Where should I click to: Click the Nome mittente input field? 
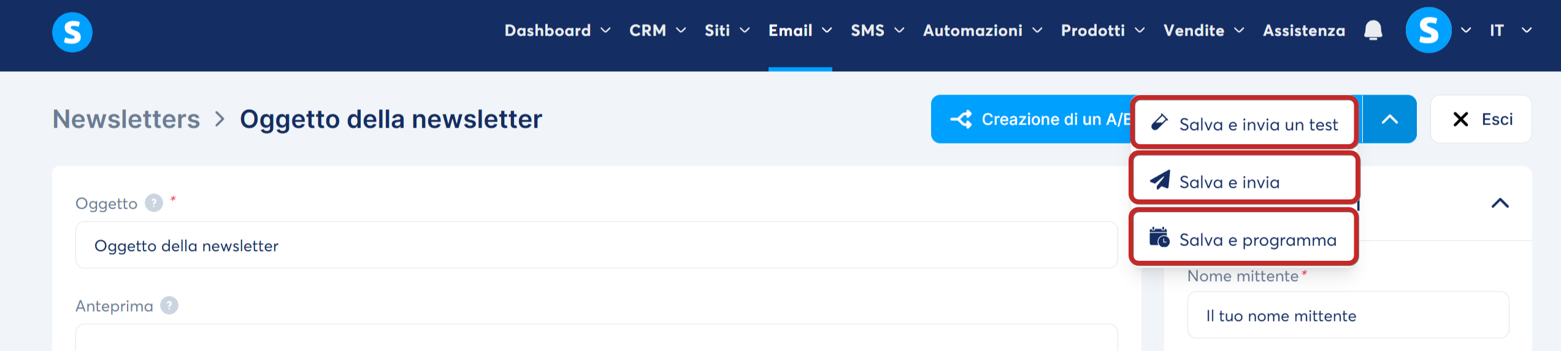coord(1348,315)
